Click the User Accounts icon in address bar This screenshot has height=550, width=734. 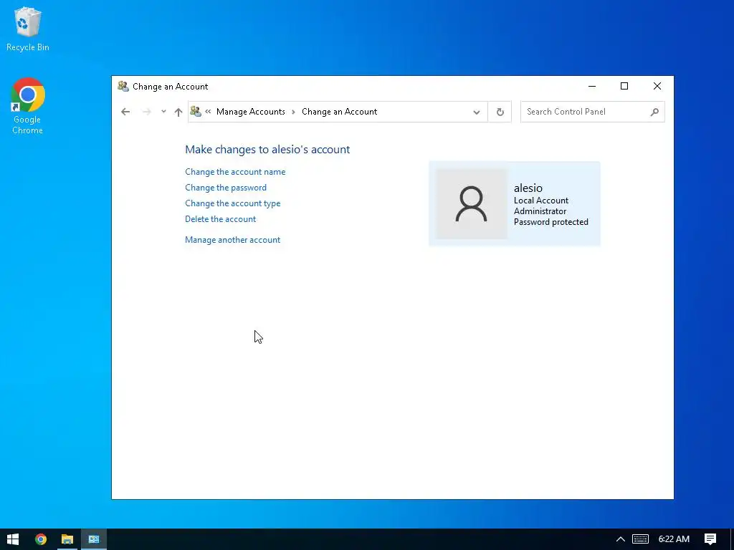pos(196,111)
